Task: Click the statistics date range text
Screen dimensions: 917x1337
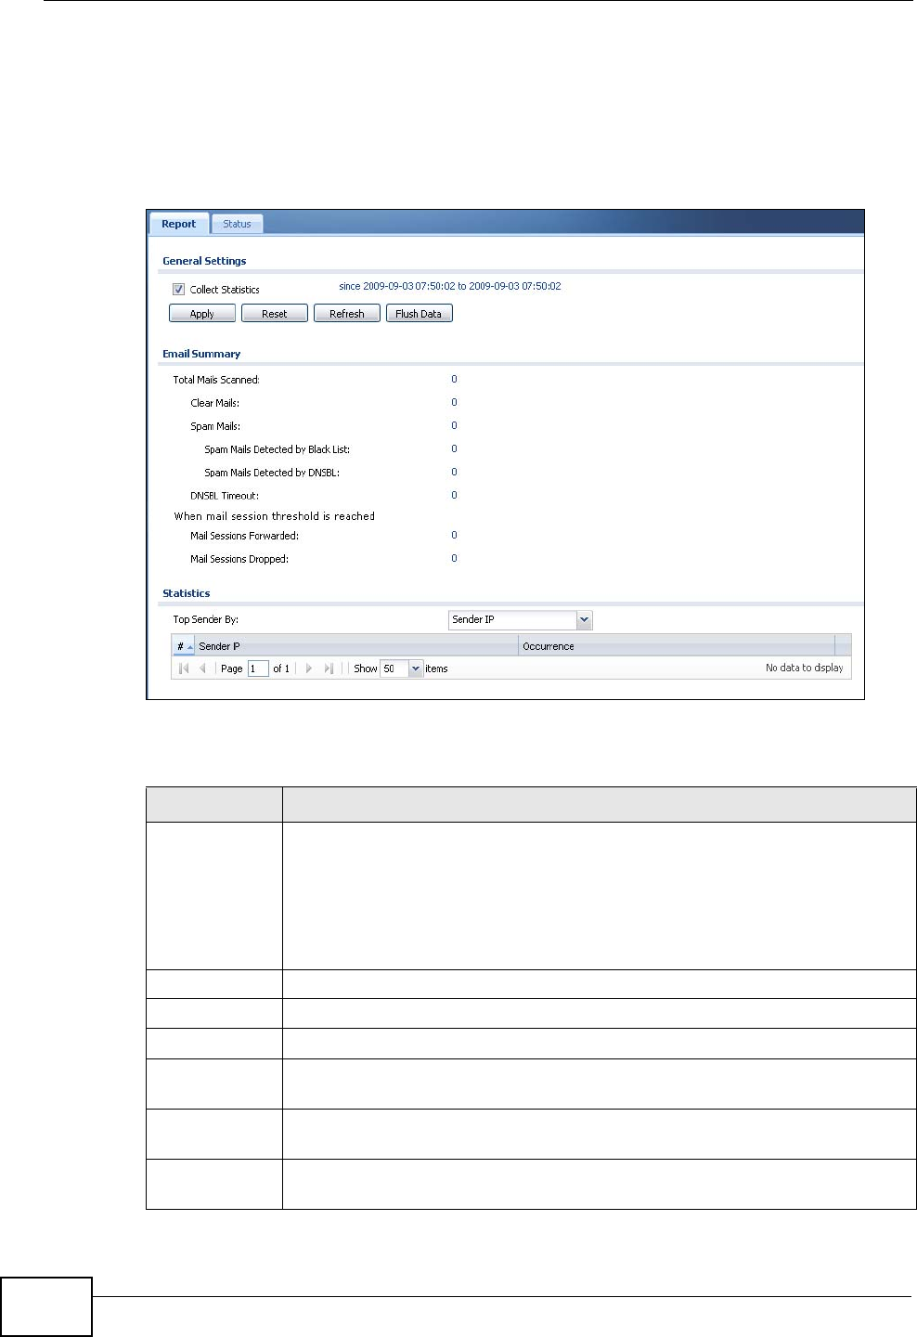Action: point(450,286)
